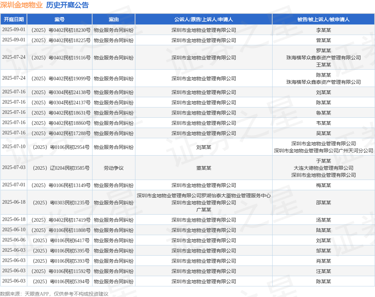
Task: Click defendant 吴某某
Action: pos(323,133)
